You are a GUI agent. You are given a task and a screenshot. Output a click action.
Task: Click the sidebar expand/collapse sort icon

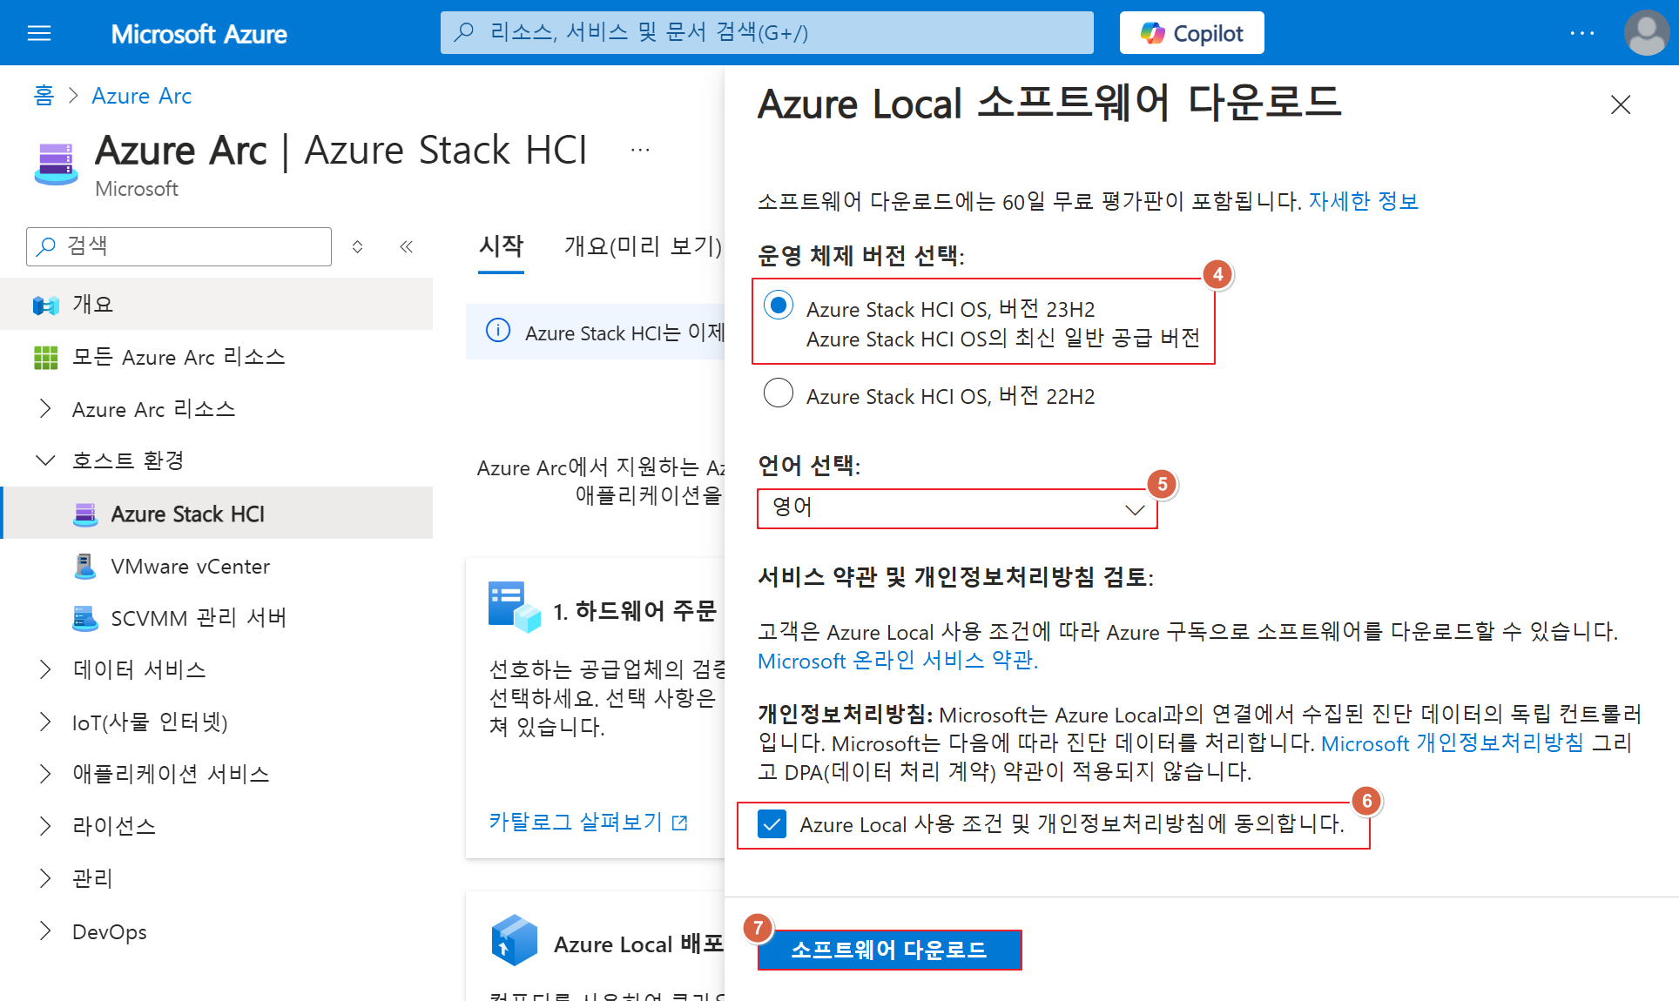pos(357,246)
